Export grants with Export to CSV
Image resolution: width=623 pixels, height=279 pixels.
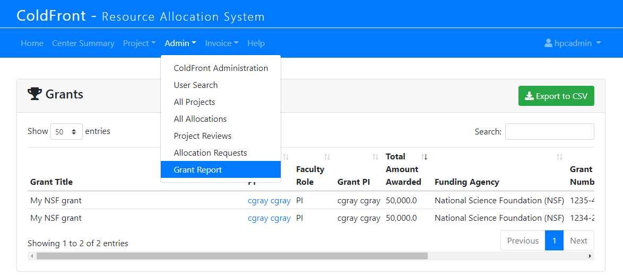coord(556,96)
